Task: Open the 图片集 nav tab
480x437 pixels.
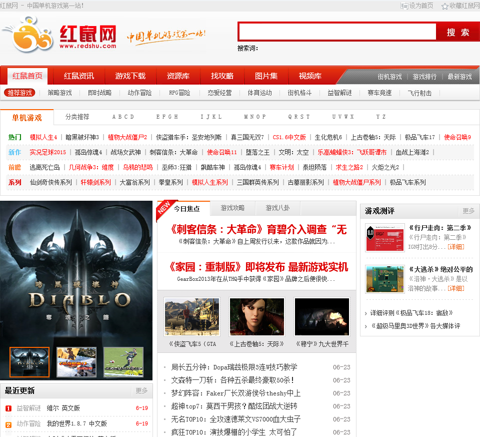Action: pyautogui.click(x=266, y=76)
